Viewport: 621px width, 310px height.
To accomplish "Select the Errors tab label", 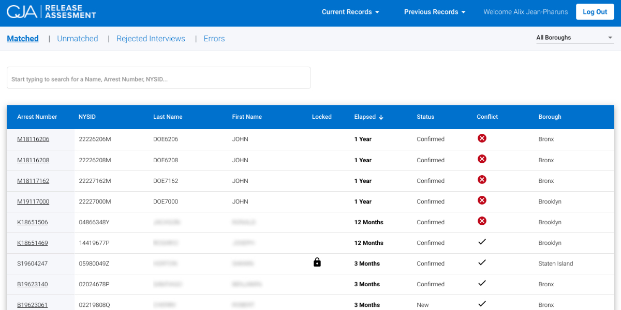I will click(214, 38).
